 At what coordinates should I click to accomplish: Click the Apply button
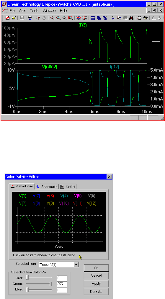(x=96, y=284)
